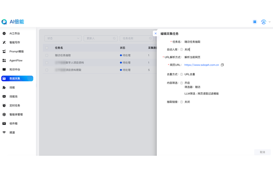Check the box for 数字人项目资料 row
Viewport: 273px width, 174px height.
click(x=47, y=63)
